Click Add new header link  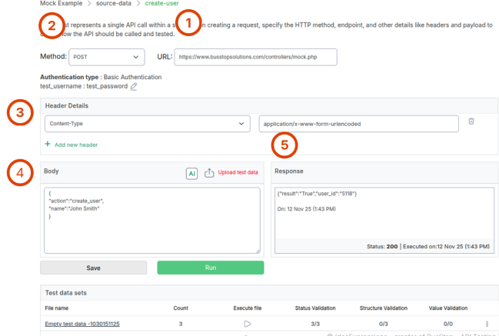(75, 144)
